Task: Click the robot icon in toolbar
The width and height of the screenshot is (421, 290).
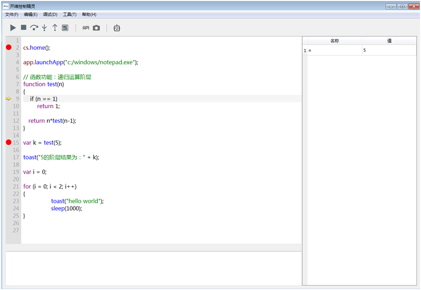Action: 117,28
